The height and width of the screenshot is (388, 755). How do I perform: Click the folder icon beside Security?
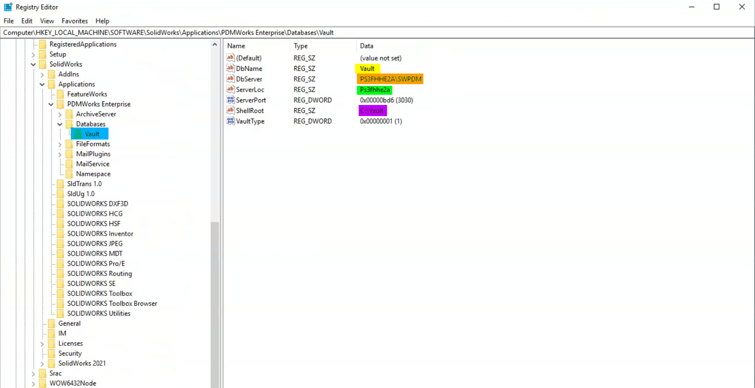click(x=51, y=353)
